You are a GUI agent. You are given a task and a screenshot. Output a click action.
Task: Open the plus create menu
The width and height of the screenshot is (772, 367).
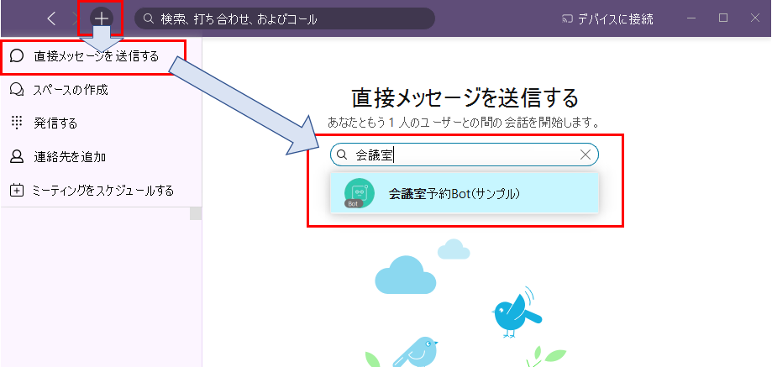pos(102,18)
